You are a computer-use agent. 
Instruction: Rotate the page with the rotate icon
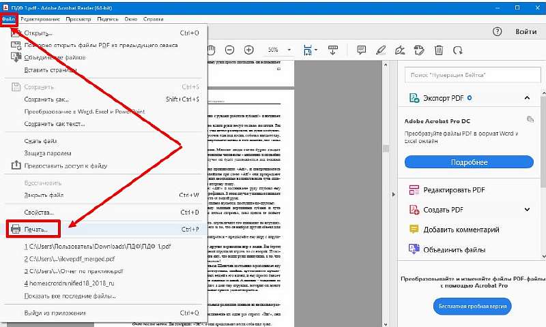pyautogui.click(x=459, y=50)
